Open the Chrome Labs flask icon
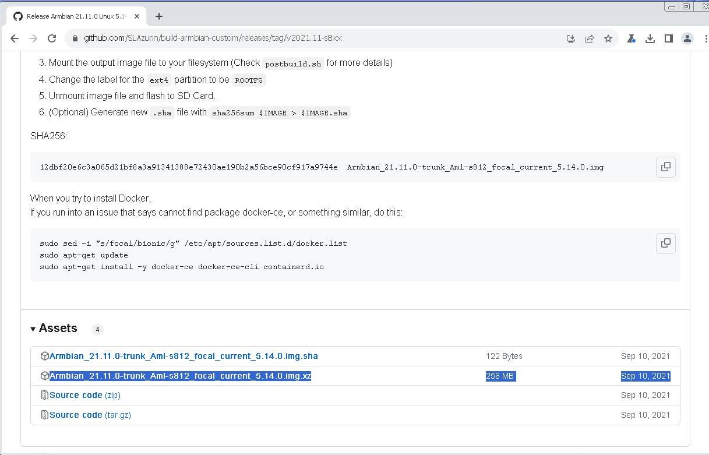Screen dimensions: 709x455 point(631,38)
